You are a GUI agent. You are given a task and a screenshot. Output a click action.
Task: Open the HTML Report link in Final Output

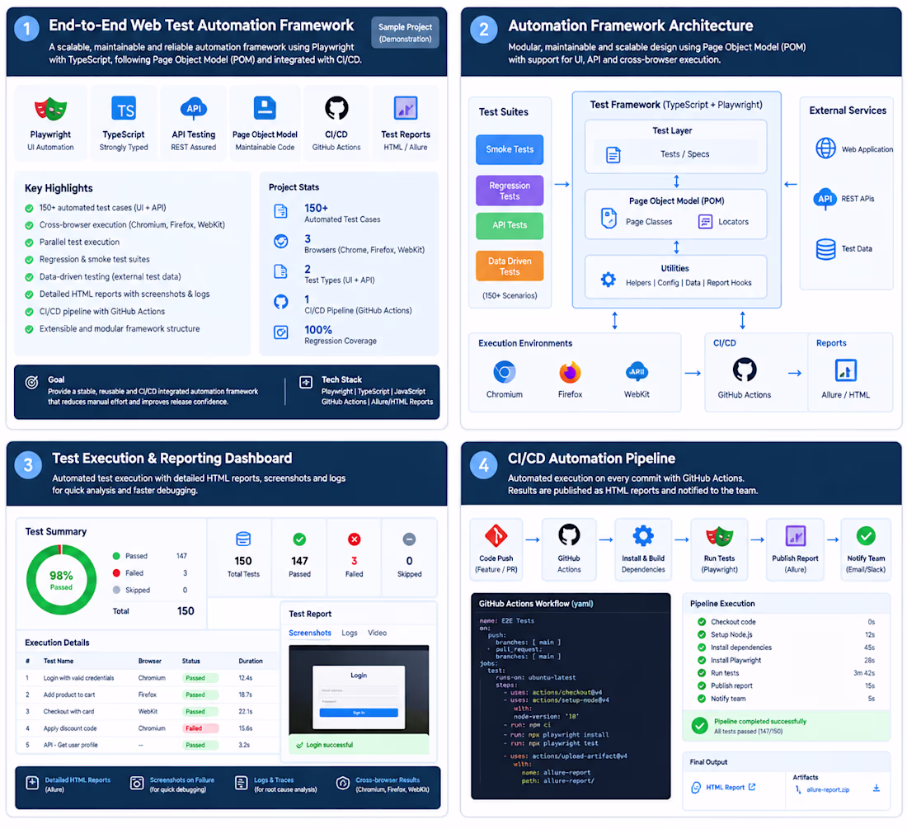coord(724,788)
